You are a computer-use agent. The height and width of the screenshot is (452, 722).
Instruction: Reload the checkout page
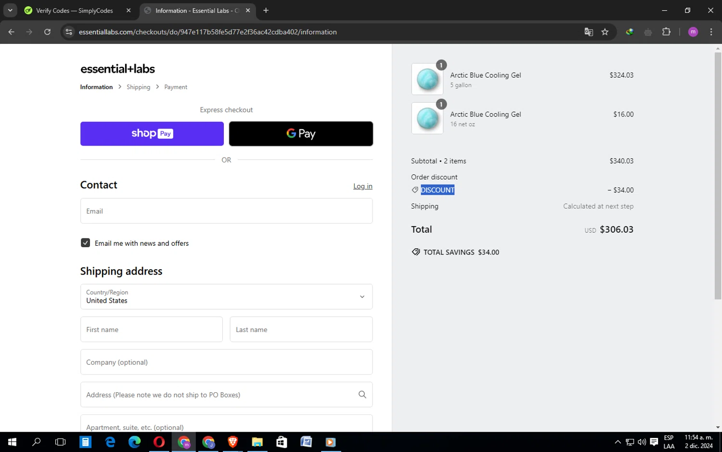point(47,32)
